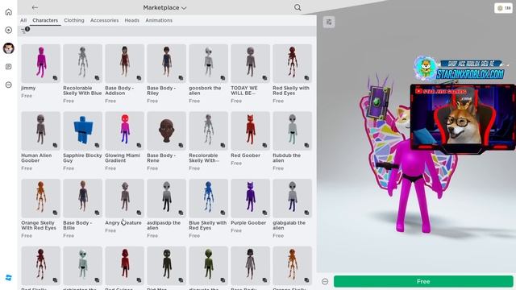The image size is (516, 290).
Task: Select Red Skelly with Red Eyes thumbnail
Action: (x=292, y=64)
